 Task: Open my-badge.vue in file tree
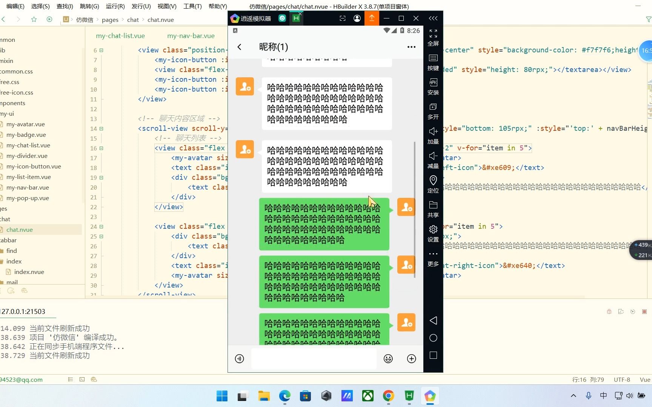(x=26, y=135)
